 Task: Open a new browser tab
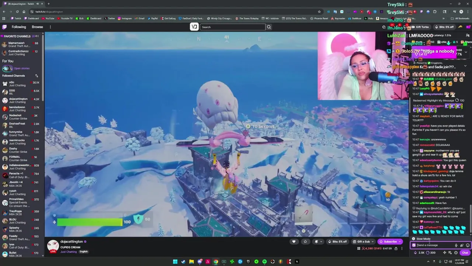[48, 4]
